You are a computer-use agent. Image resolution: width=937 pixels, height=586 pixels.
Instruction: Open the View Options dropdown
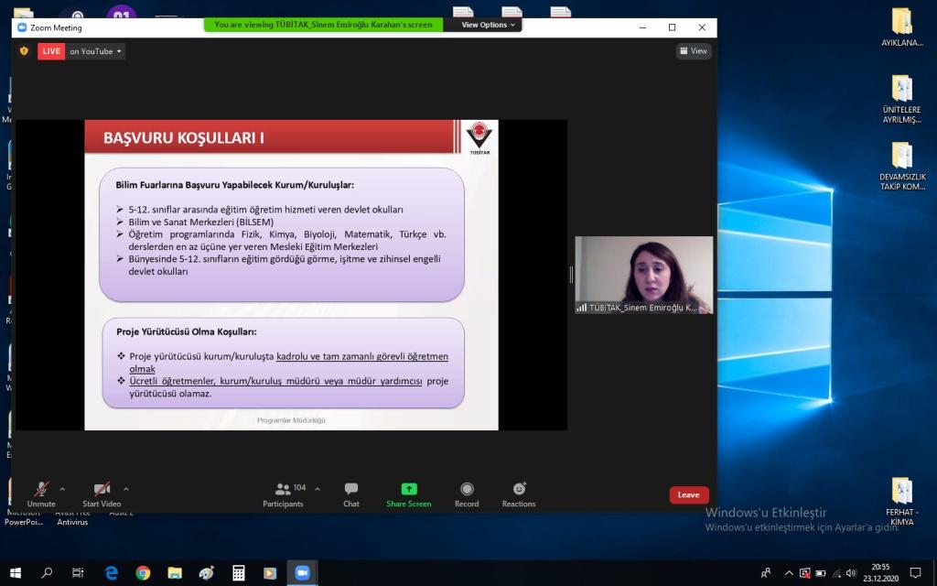[x=488, y=25]
